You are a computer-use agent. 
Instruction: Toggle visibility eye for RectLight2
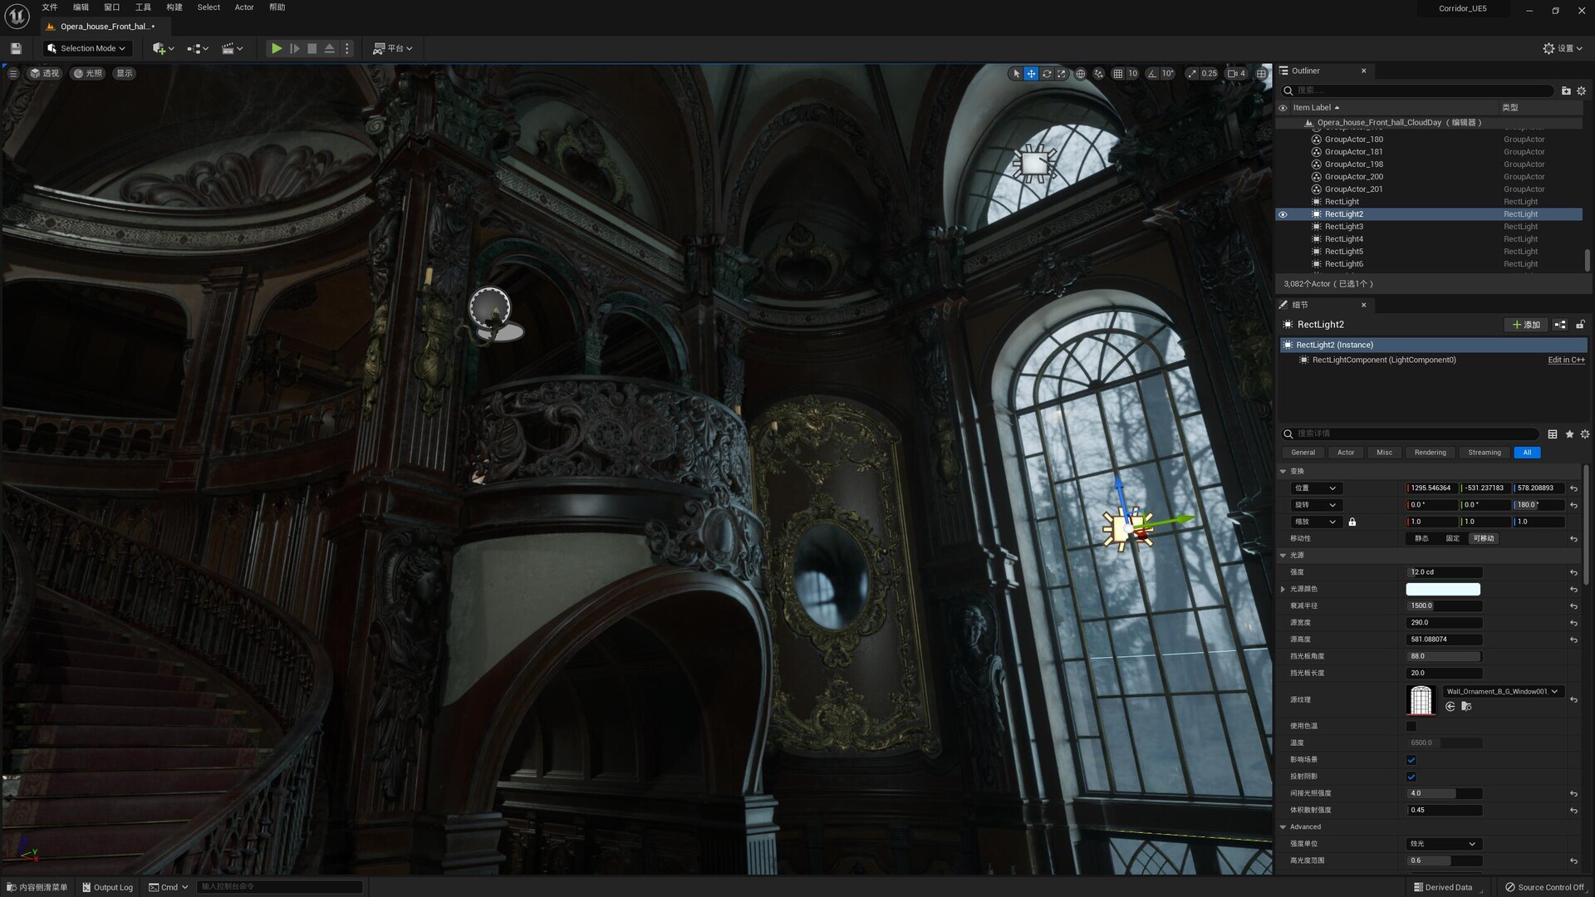coord(1283,214)
